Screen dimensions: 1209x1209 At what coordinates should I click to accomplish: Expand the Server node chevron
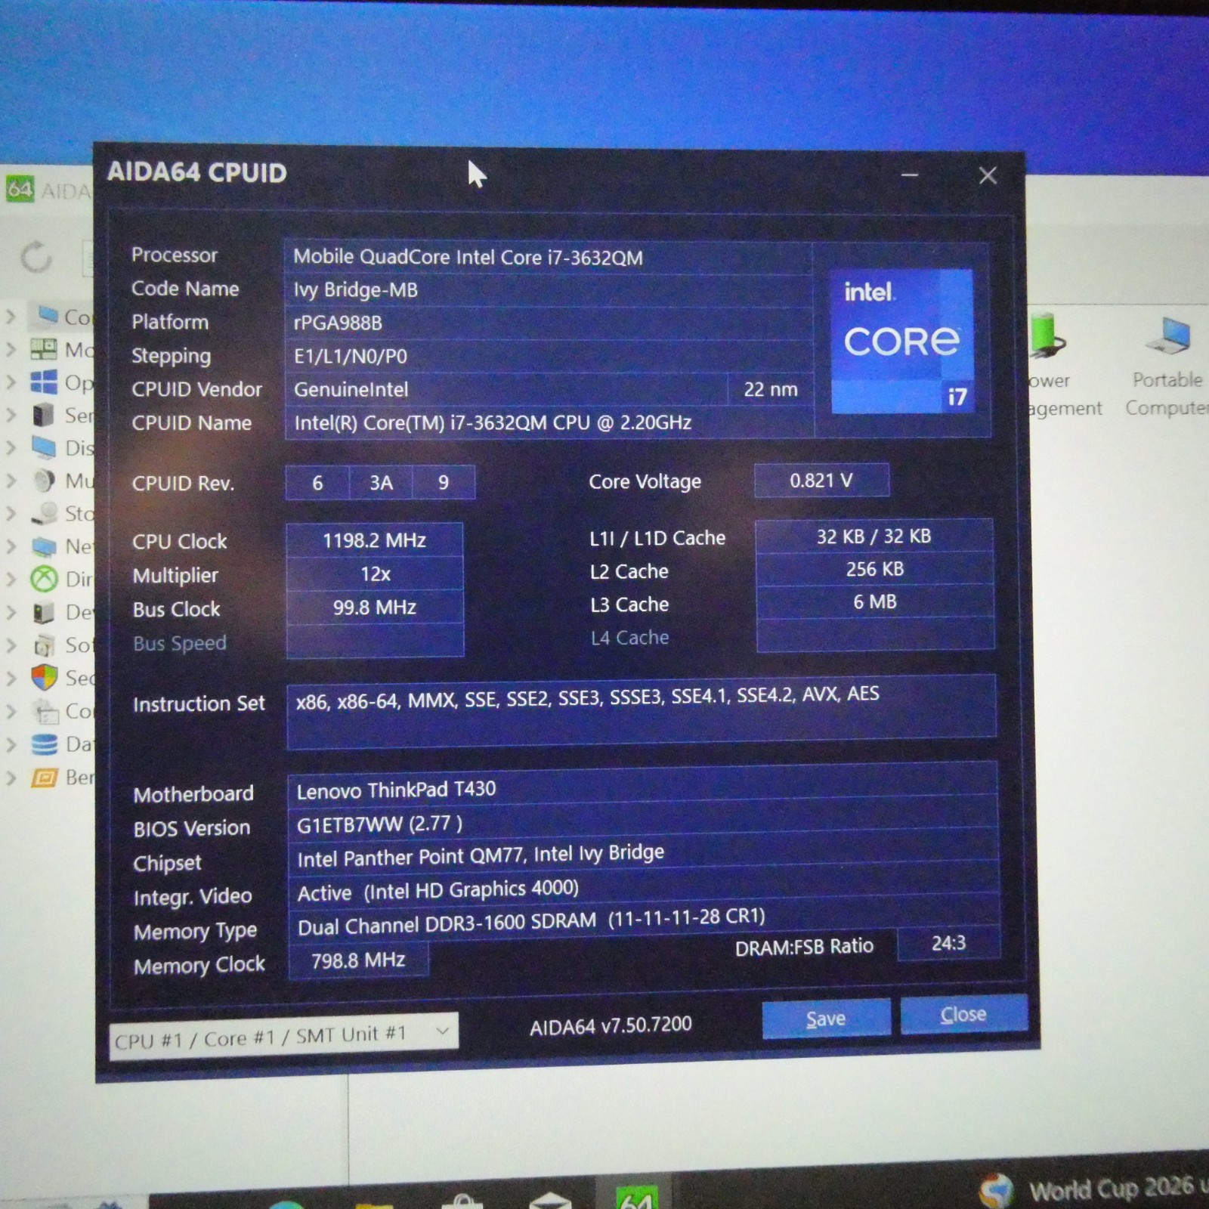click(x=11, y=415)
